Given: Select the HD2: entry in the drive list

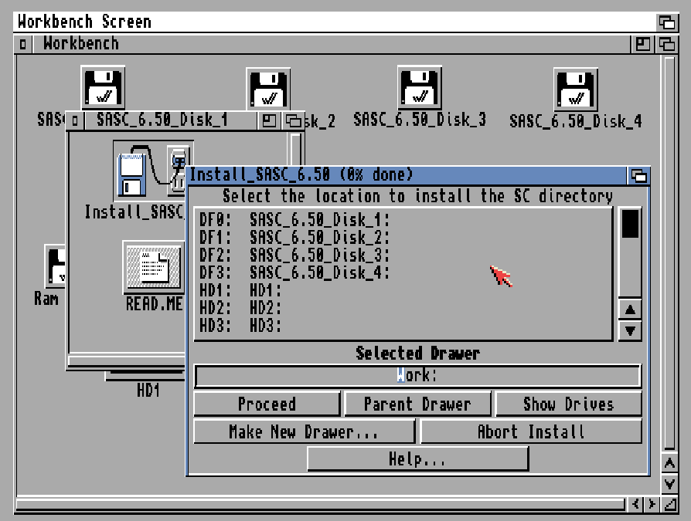Looking at the screenshot, I should 403,308.
